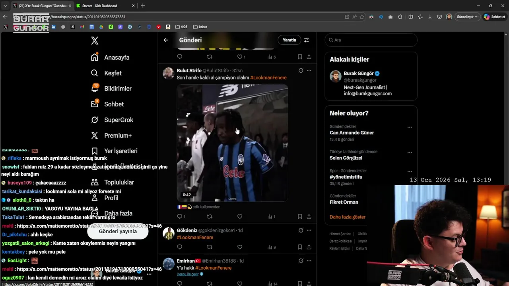Open more options for Selen Görgüzel trend
Image resolution: width=509 pixels, height=286 pixels.
tap(410, 153)
